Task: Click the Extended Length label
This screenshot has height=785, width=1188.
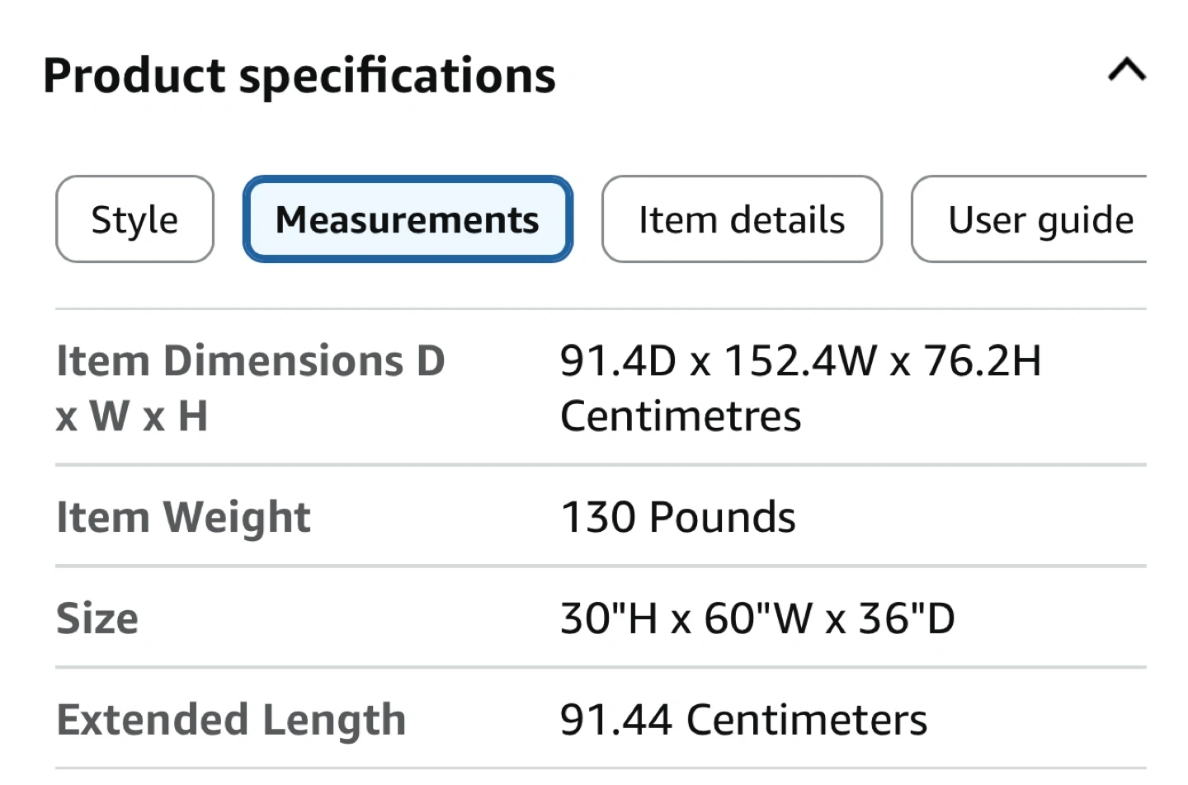Action: click(x=231, y=720)
